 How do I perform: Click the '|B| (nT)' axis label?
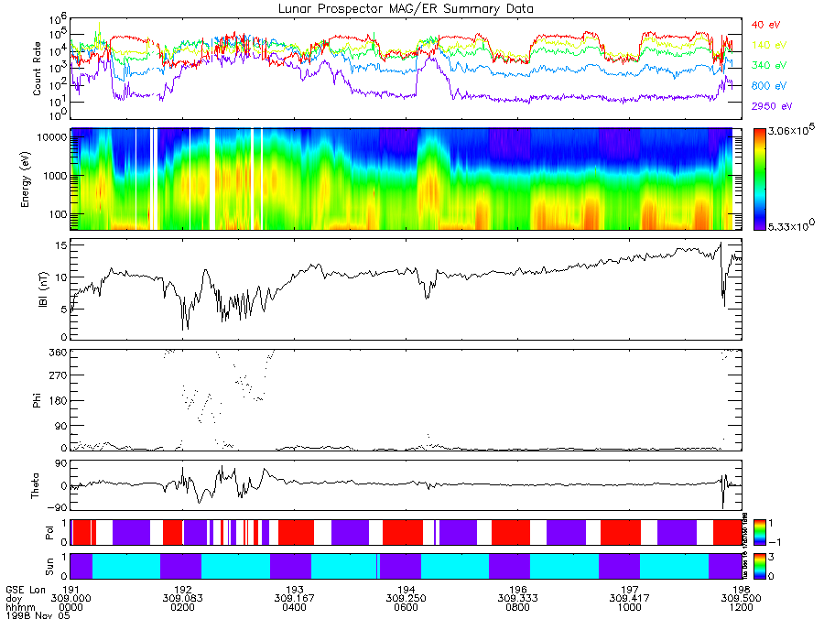tap(43, 289)
